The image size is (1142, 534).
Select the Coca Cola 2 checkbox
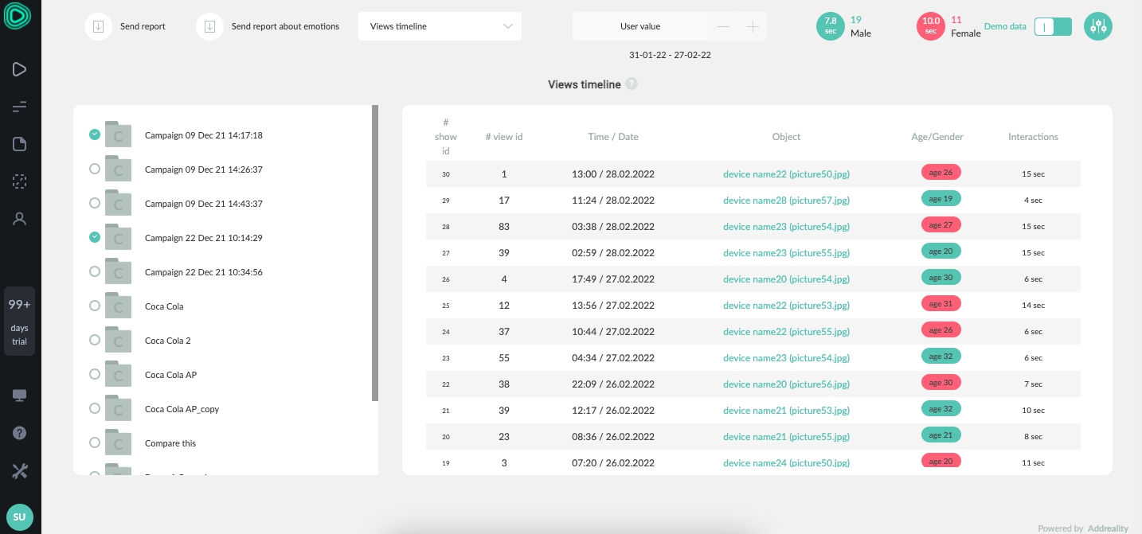click(95, 340)
